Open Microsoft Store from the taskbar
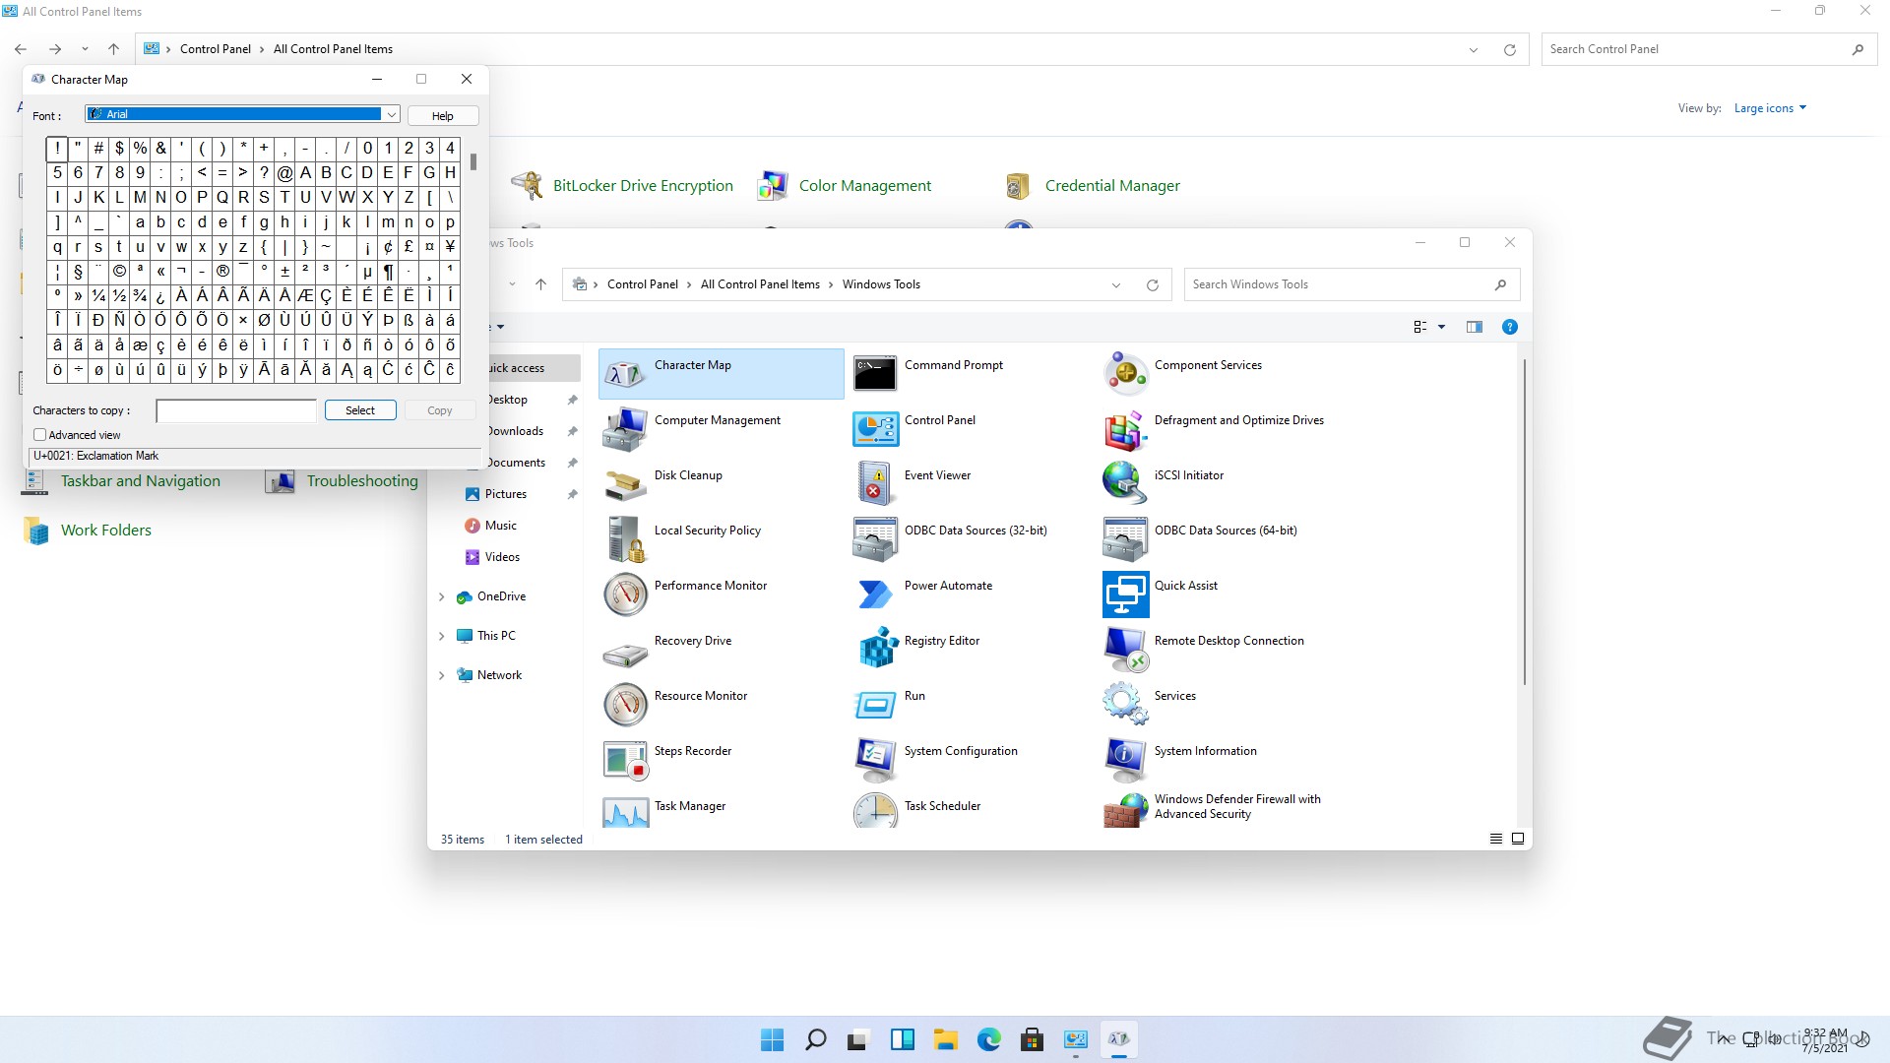This screenshot has height=1063, width=1890. point(1032,1039)
